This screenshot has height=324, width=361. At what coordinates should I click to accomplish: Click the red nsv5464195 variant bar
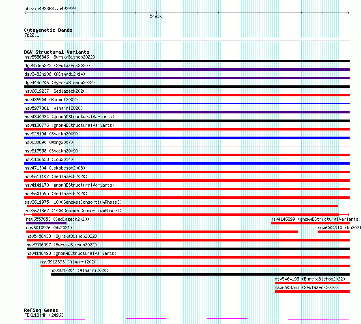(312, 283)
